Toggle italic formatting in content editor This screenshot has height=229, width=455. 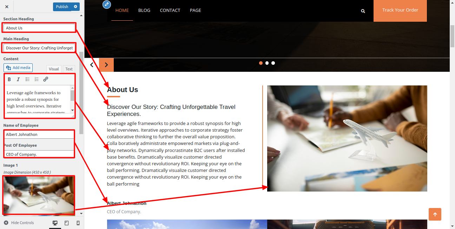[x=18, y=79]
